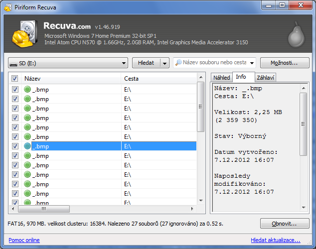The image size is (316, 249).
Task: Uncheck the checkbox of the highlighted _.bmp row
Action: click(x=15, y=146)
